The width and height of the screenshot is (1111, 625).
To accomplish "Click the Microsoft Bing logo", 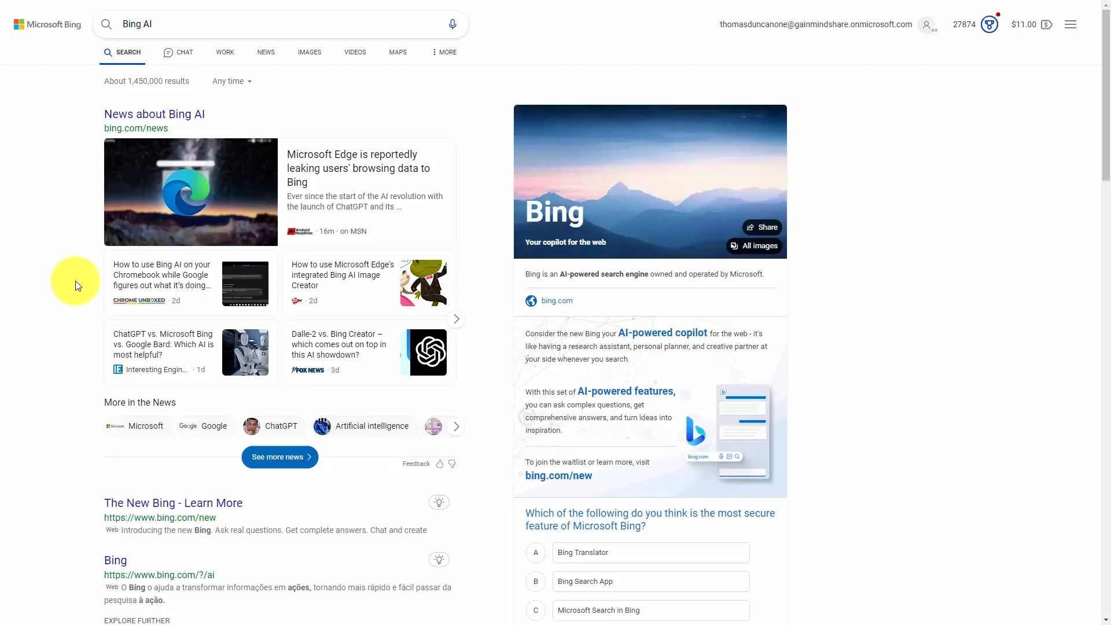I will click(x=47, y=24).
